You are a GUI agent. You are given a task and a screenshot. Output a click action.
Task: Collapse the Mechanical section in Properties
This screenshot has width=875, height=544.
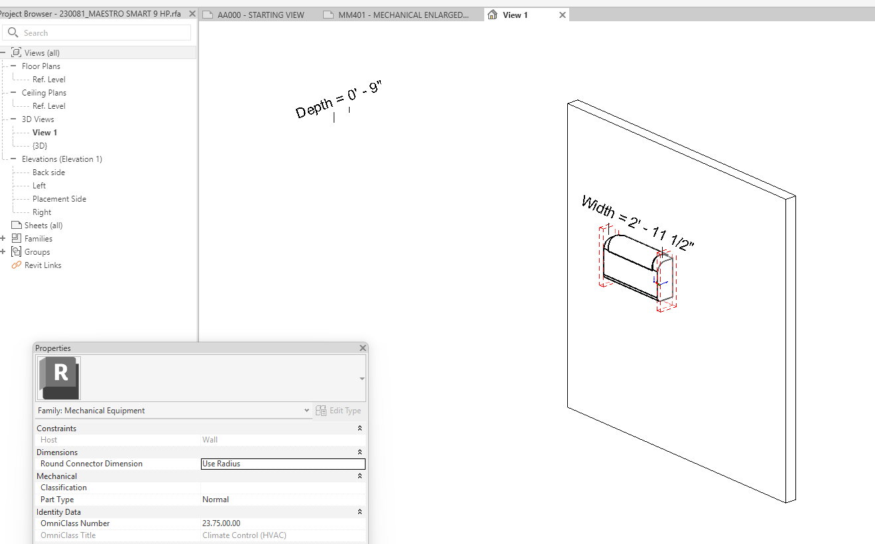point(360,476)
